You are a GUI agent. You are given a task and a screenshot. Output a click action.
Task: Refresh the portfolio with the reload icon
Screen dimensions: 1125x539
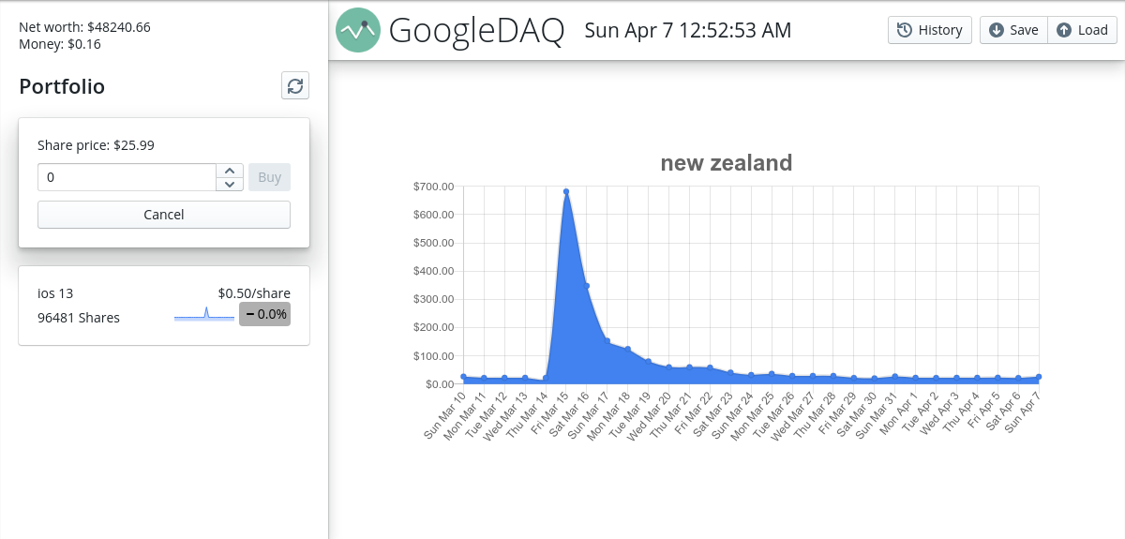(295, 86)
